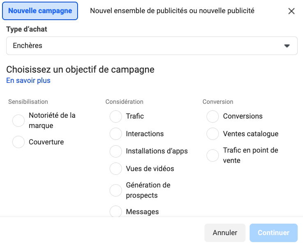Select Installations d'apps objective
Screen dimensions: 303x247
[116, 151]
